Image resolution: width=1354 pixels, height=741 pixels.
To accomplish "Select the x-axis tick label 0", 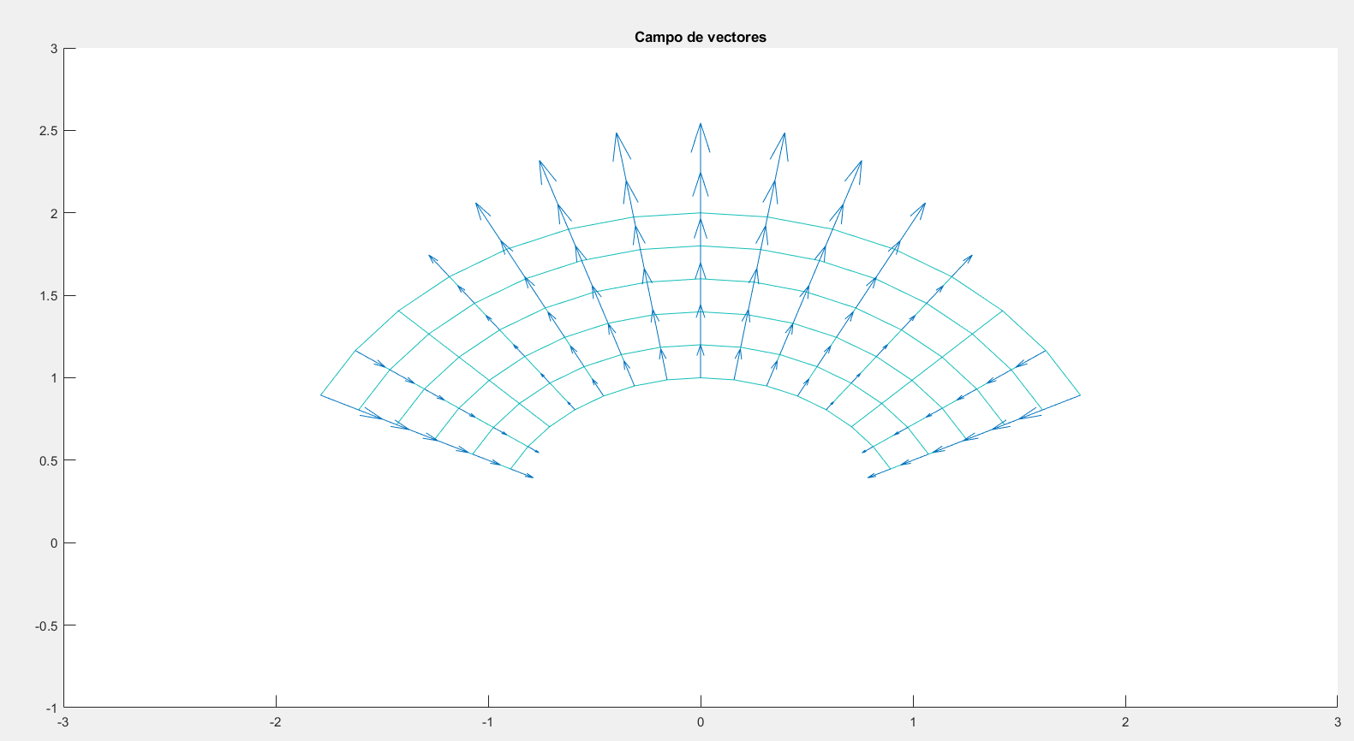I will 701,722.
